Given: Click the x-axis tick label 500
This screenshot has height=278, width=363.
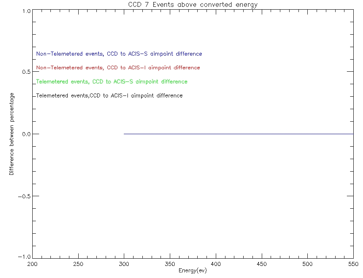Looking at the screenshot, I should (x=307, y=264).
